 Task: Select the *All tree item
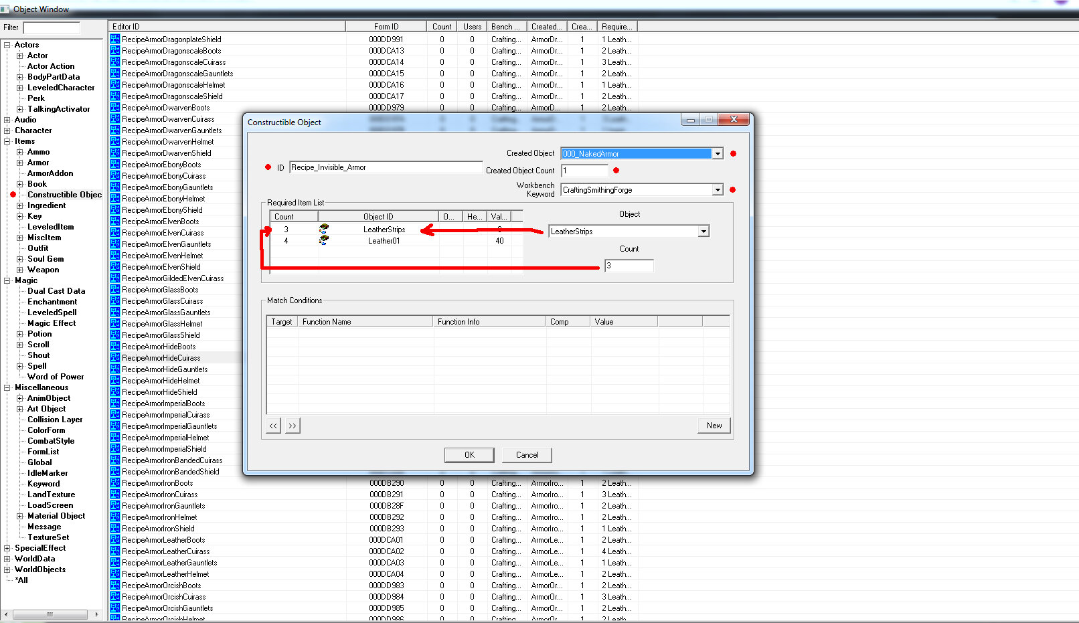click(21, 580)
